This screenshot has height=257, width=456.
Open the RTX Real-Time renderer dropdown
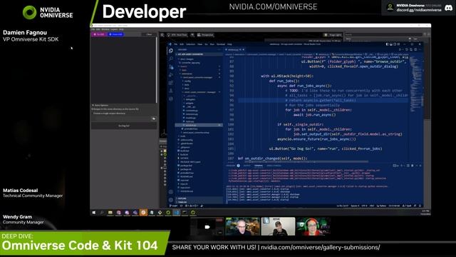pos(177,35)
